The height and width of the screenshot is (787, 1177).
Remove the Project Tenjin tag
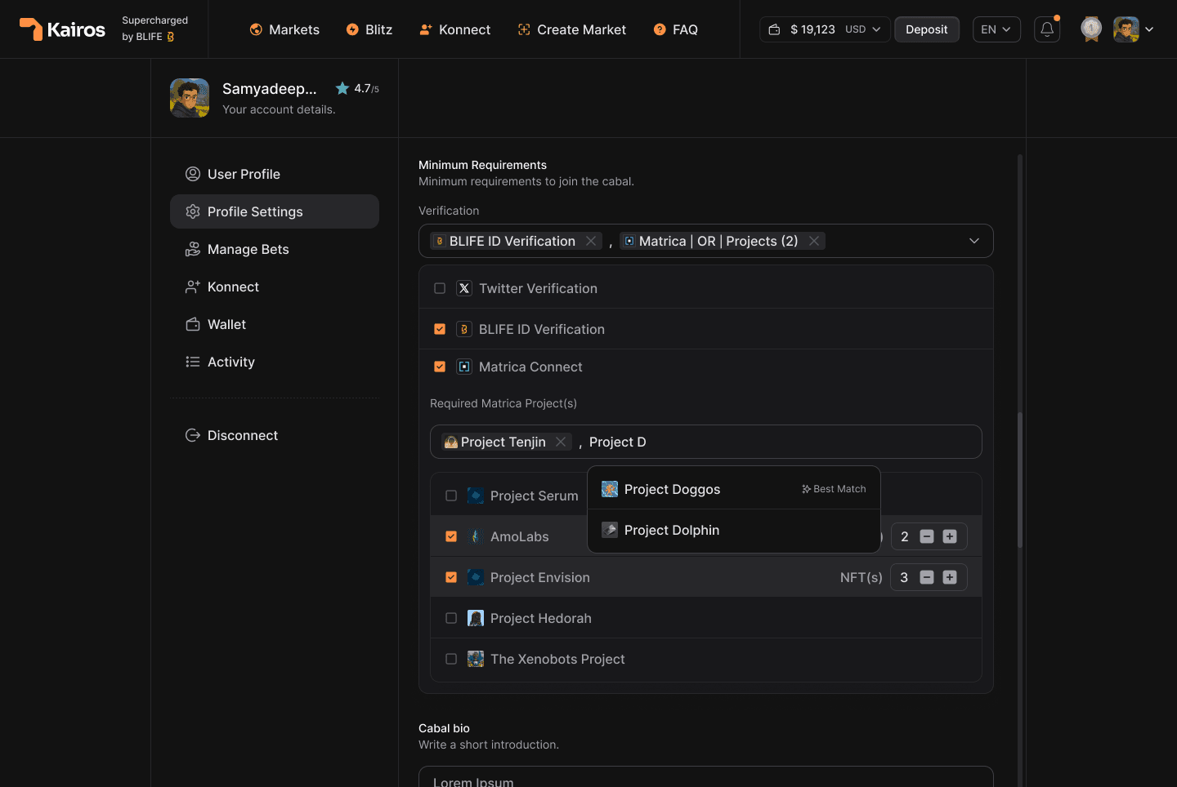561,442
